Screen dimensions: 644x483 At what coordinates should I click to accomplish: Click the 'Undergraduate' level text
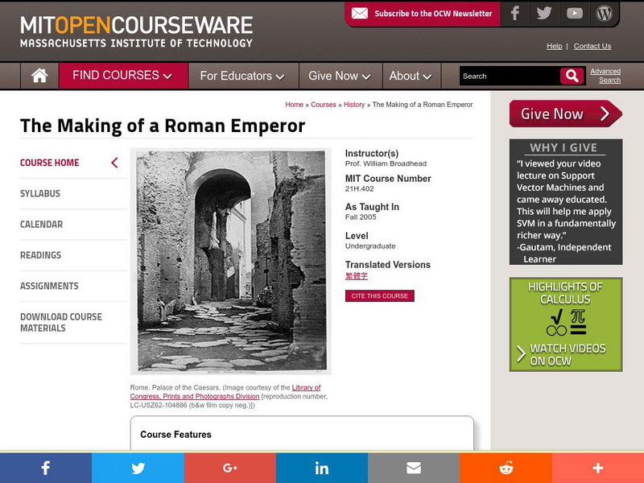tap(370, 246)
